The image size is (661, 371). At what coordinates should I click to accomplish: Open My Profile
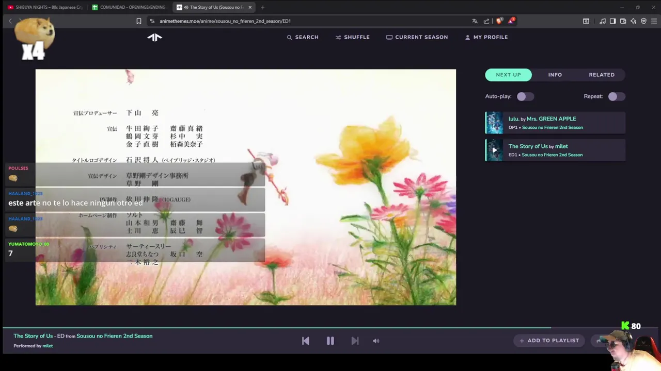[486, 37]
